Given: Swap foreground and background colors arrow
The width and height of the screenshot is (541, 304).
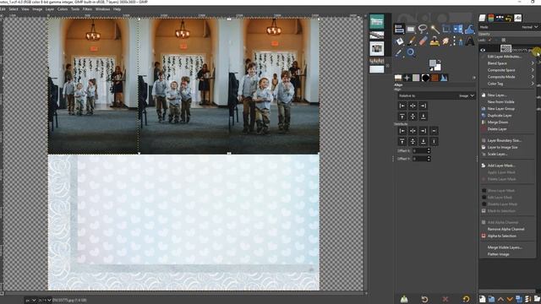Looking at the screenshot, I should pyautogui.click(x=440, y=62).
